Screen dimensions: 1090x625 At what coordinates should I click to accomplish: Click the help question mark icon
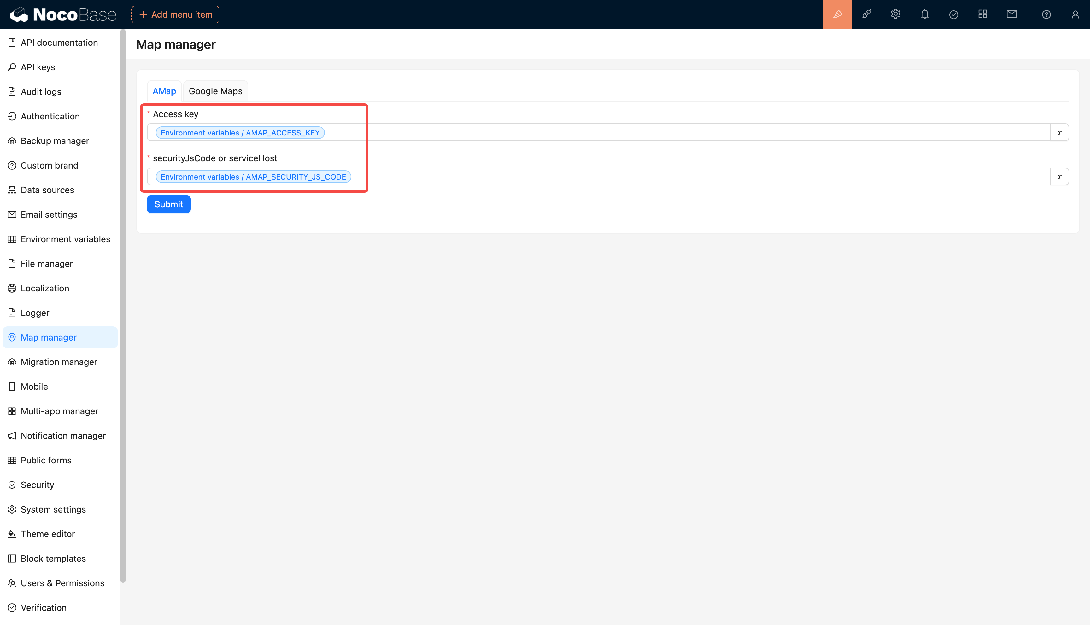click(x=1046, y=14)
